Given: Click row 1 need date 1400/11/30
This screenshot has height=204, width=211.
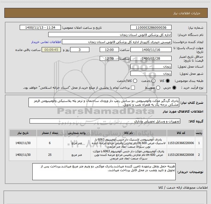Looking at the screenshot, I should point(23,143).
